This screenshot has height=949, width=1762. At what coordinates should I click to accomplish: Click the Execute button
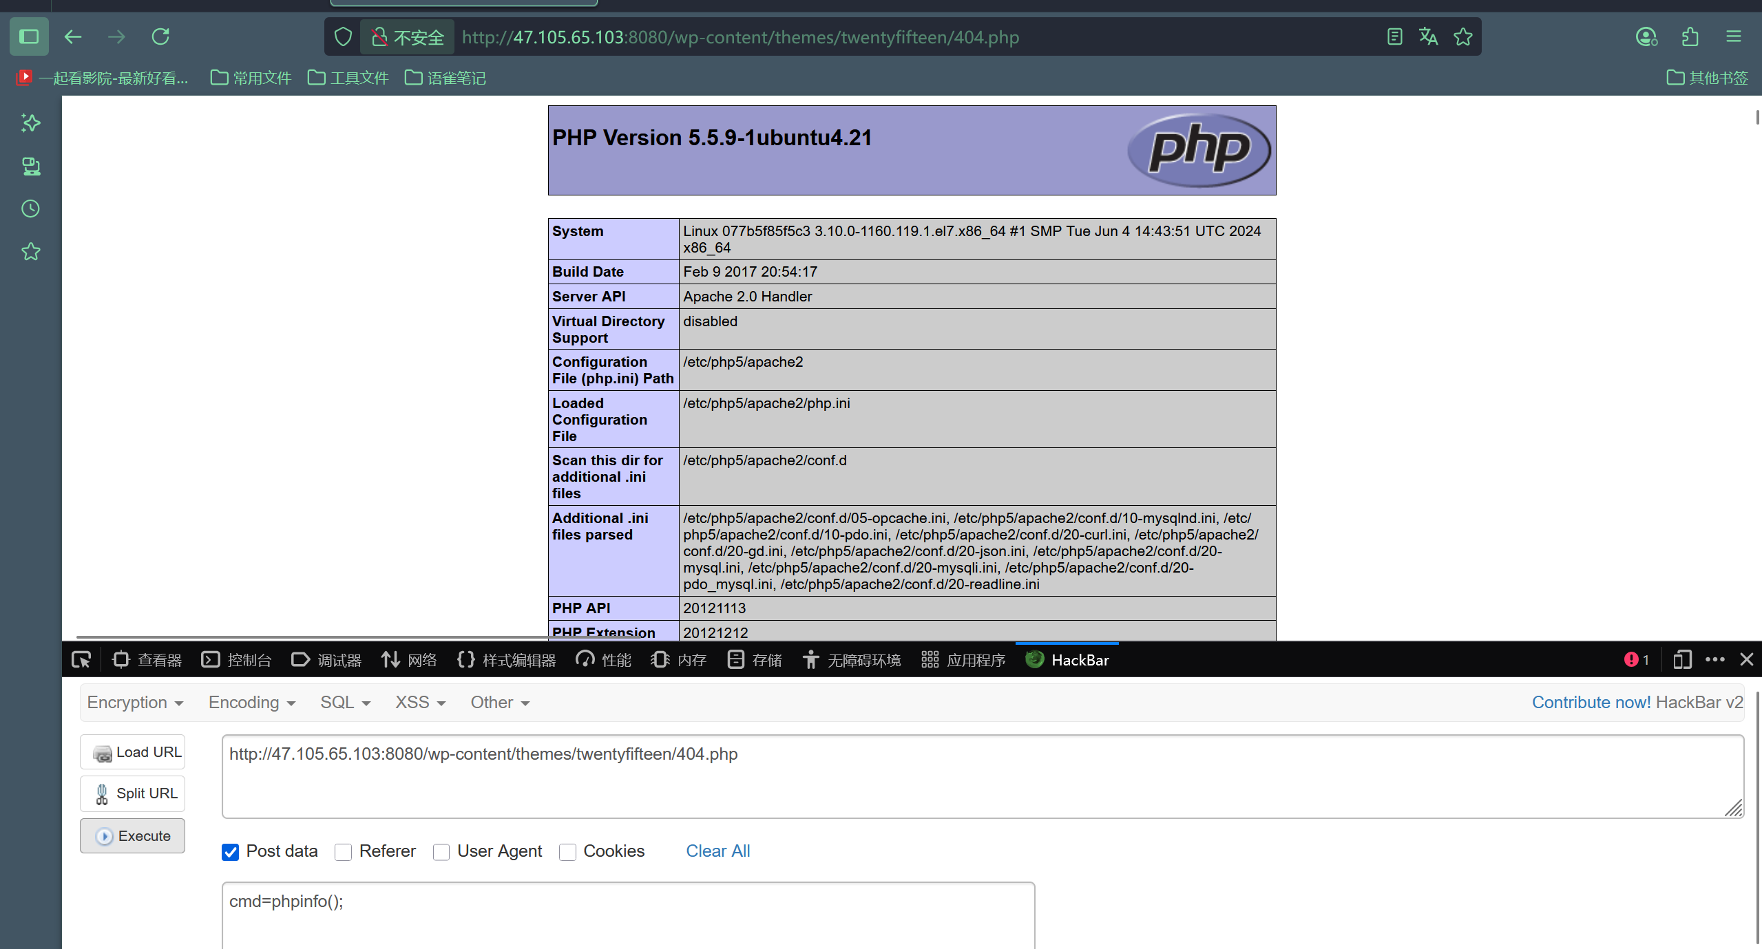(133, 835)
